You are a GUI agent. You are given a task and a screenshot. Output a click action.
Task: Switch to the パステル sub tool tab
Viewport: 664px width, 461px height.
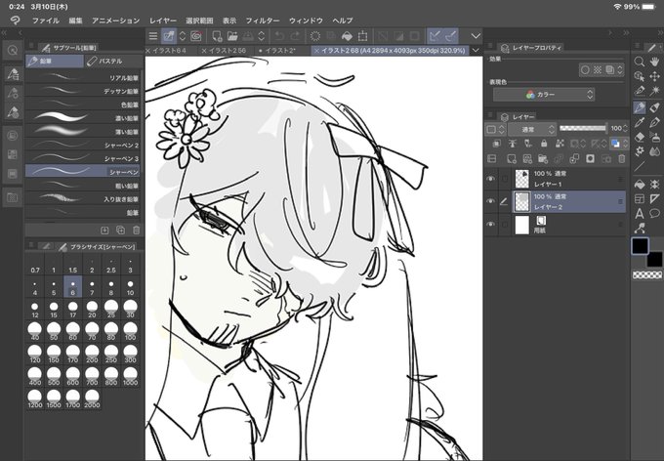pyautogui.click(x=111, y=61)
